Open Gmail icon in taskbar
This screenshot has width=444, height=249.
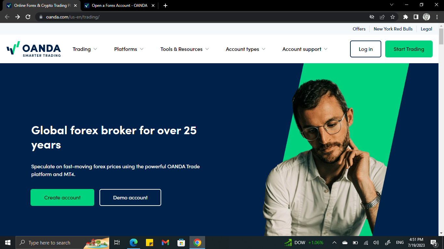[165, 243]
